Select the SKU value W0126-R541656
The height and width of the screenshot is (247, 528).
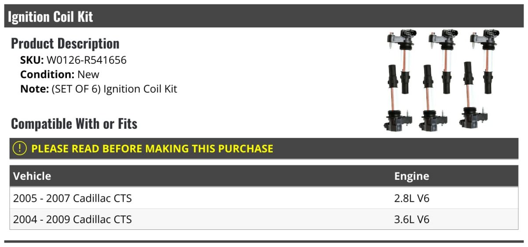(87, 60)
